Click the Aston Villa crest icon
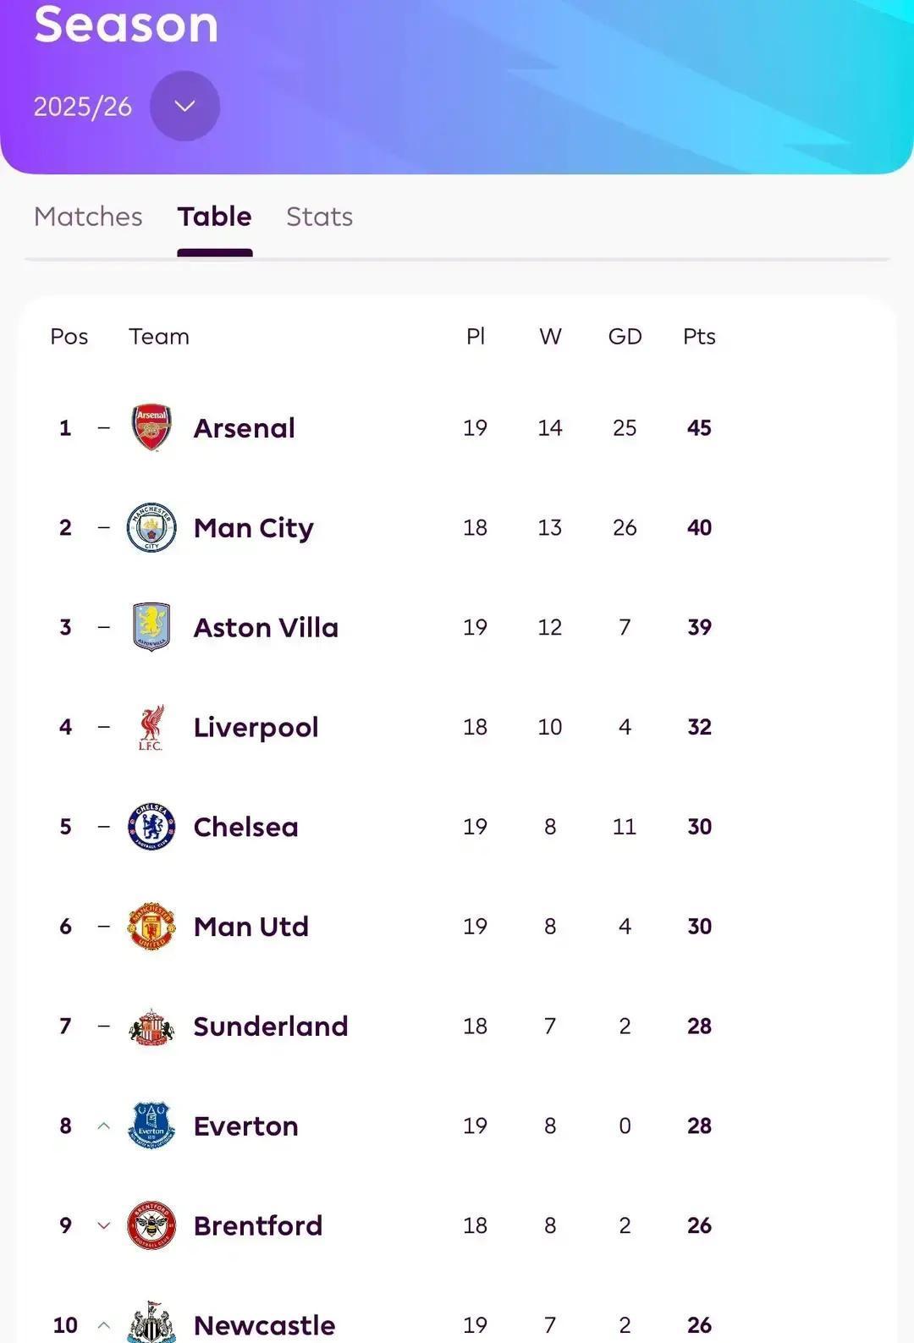 151,627
